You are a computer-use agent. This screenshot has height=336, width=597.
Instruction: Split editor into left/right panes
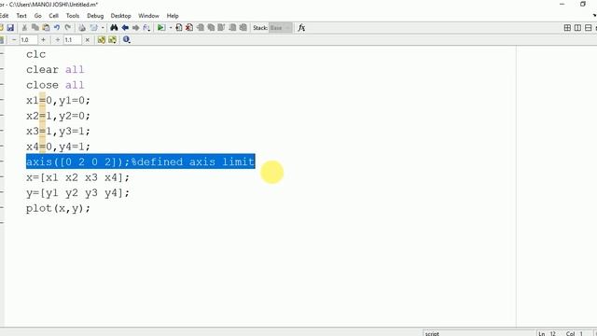(x=577, y=28)
